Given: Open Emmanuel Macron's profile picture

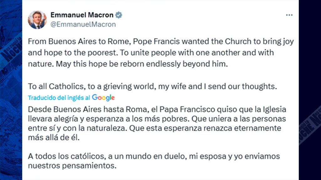Looking at the screenshot, I should [37, 20].
